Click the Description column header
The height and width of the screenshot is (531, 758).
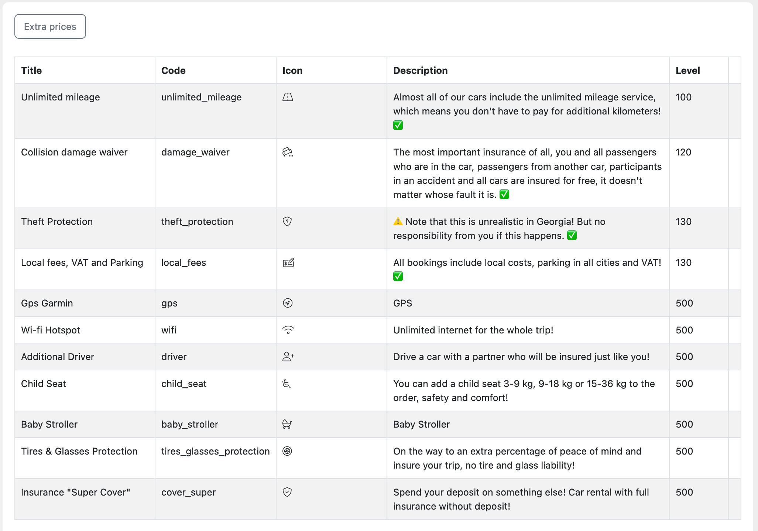420,71
